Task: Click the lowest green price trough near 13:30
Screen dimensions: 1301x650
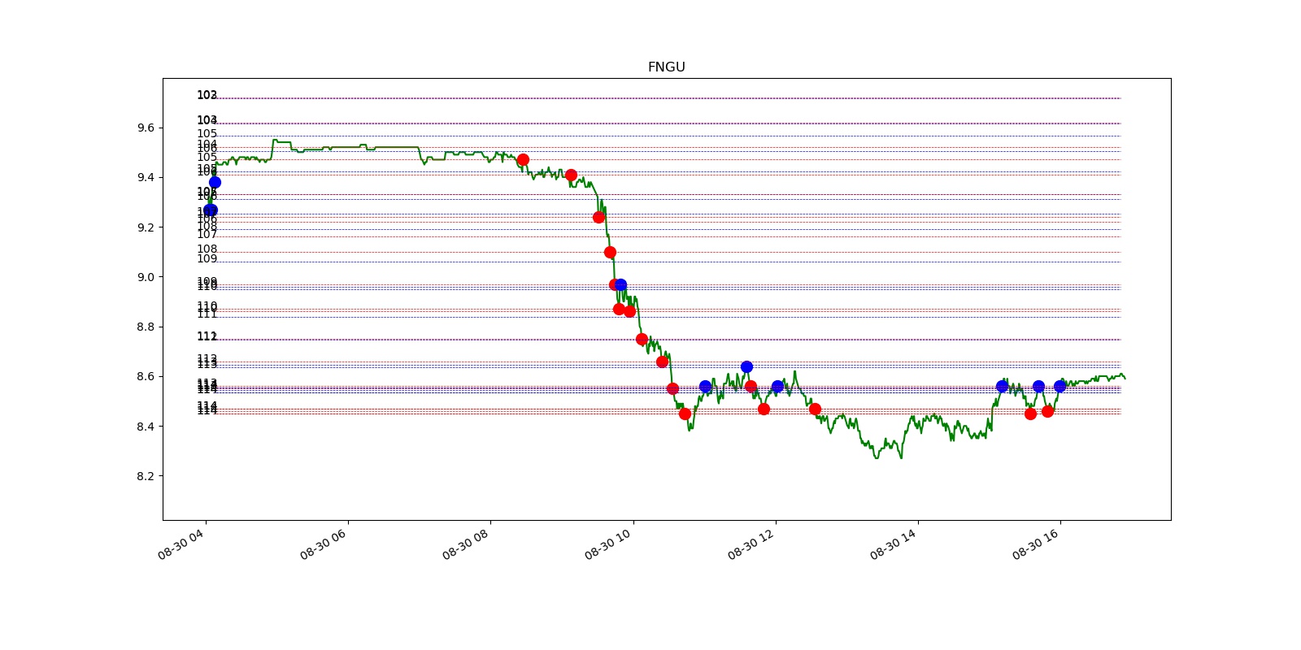Action: tap(876, 458)
